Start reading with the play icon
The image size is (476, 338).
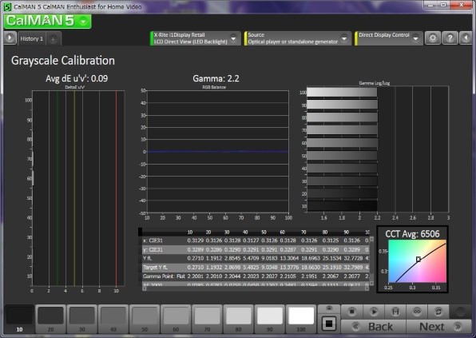374,312
